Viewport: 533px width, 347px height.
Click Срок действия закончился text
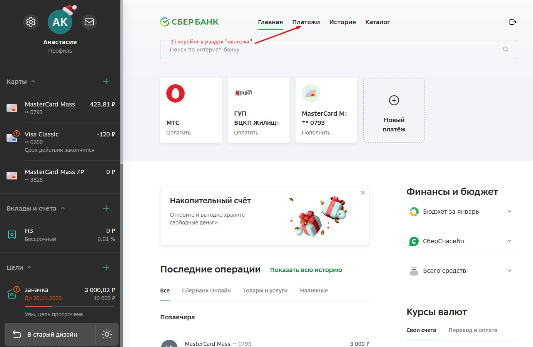point(59,150)
